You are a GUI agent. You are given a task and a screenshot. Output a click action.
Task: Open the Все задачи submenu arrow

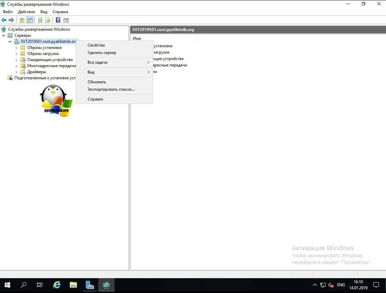point(148,62)
